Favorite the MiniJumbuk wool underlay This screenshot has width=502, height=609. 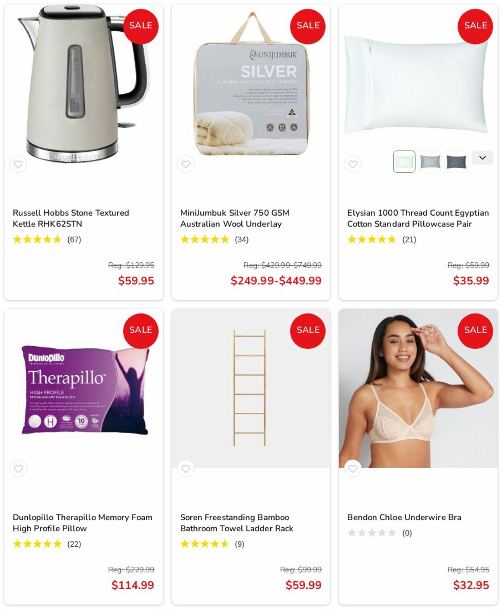(186, 164)
